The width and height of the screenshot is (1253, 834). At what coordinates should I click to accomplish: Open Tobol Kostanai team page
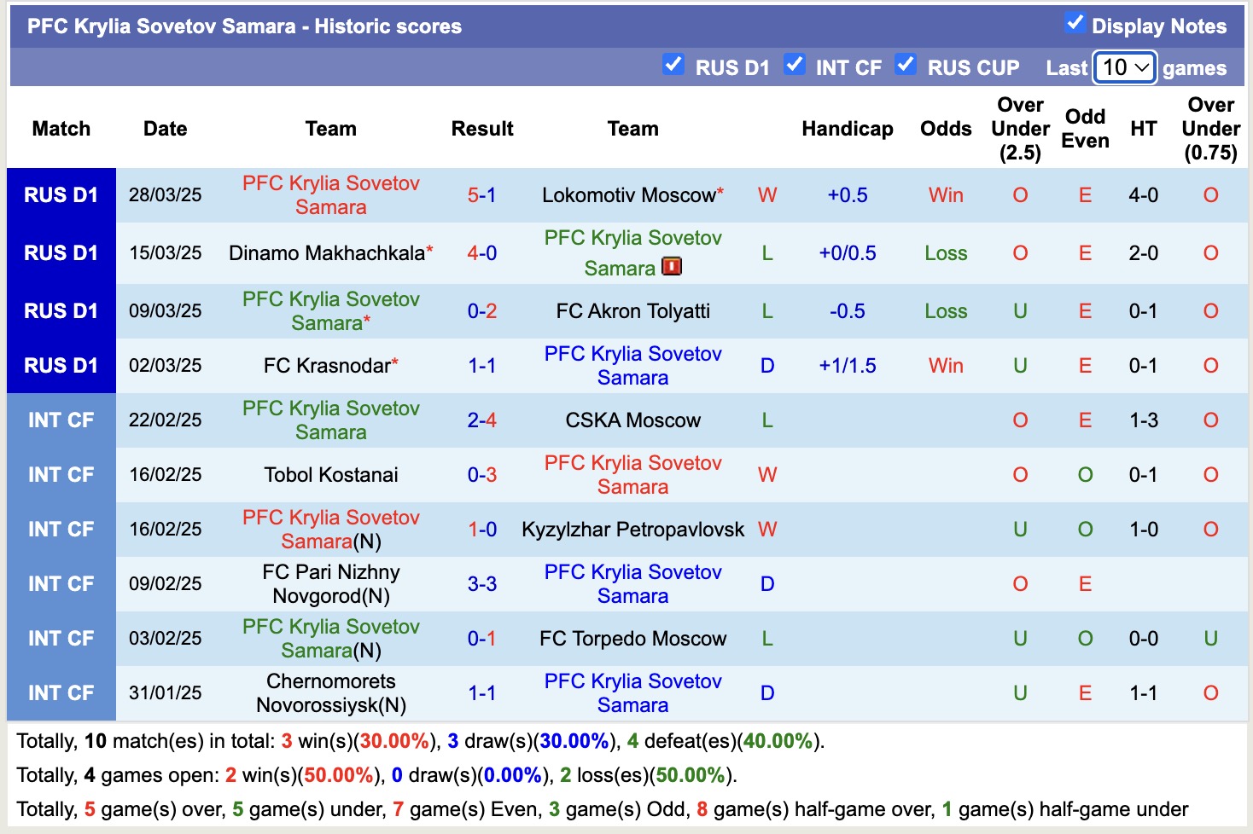[331, 475]
